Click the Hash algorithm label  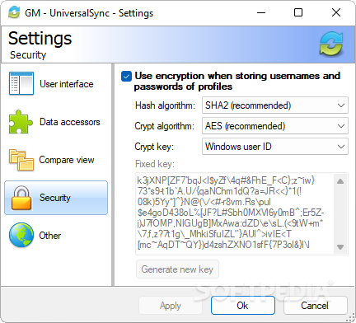(x=165, y=105)
